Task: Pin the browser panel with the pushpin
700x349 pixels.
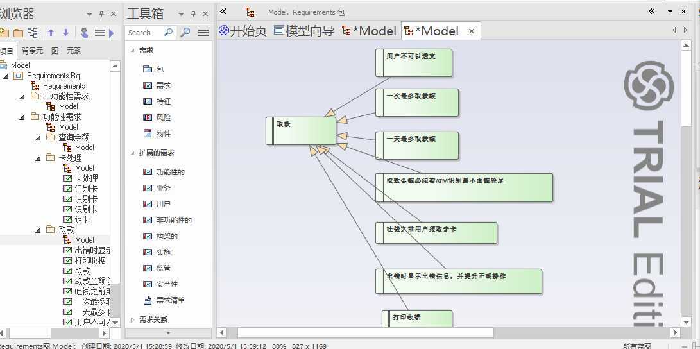Action: 101,14
